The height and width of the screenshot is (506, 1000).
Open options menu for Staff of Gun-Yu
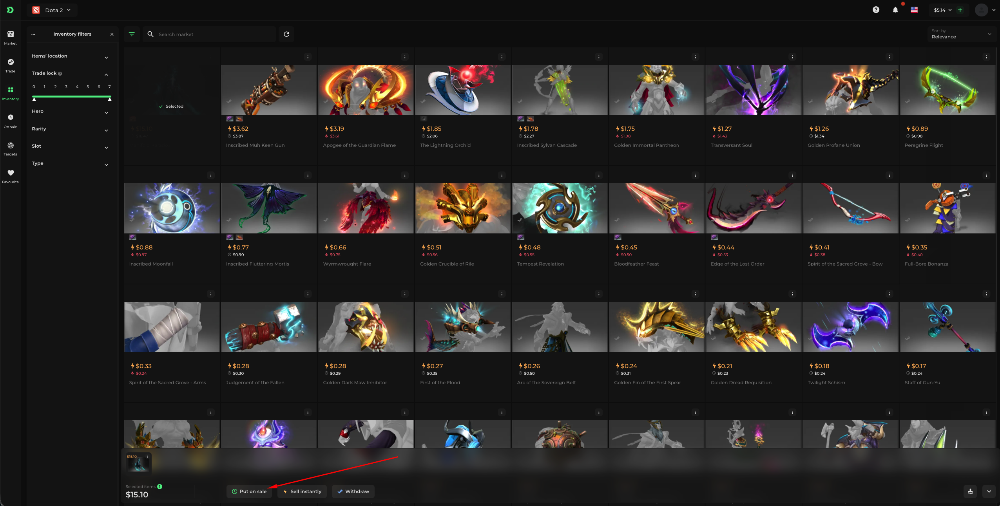click(986, 294)
